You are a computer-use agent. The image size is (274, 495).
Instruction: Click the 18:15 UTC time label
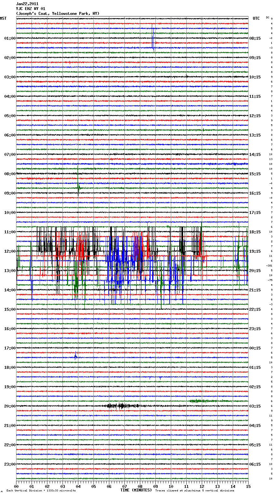tap(255, 232)
